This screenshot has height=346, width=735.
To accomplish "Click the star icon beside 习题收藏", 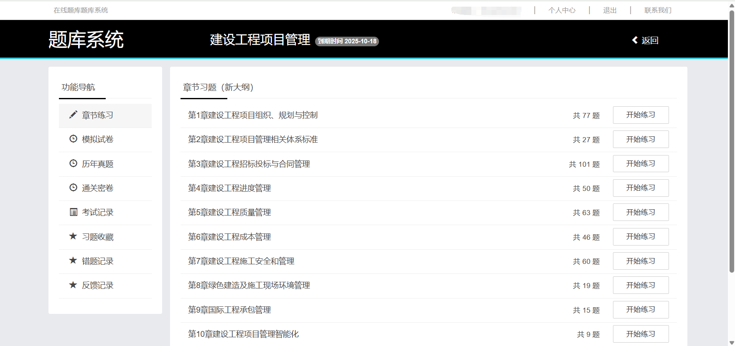I will pyautogui.click(x=73, y=236).
